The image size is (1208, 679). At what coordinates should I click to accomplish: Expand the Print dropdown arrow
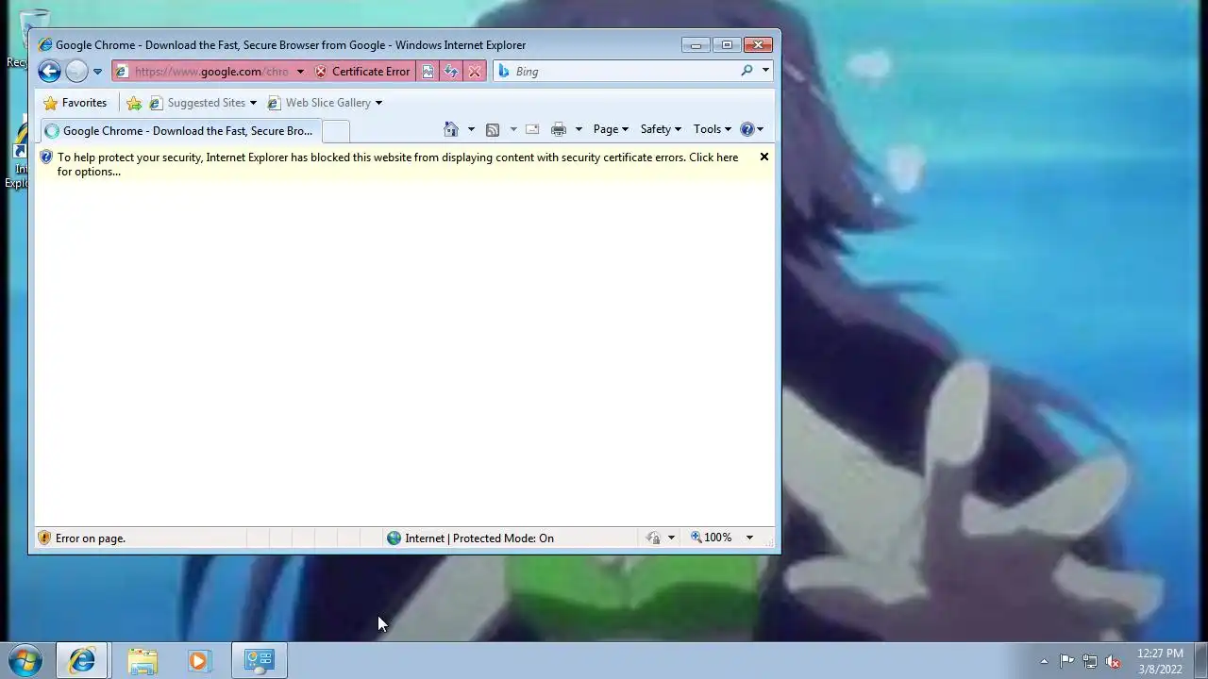pos(579,129)
